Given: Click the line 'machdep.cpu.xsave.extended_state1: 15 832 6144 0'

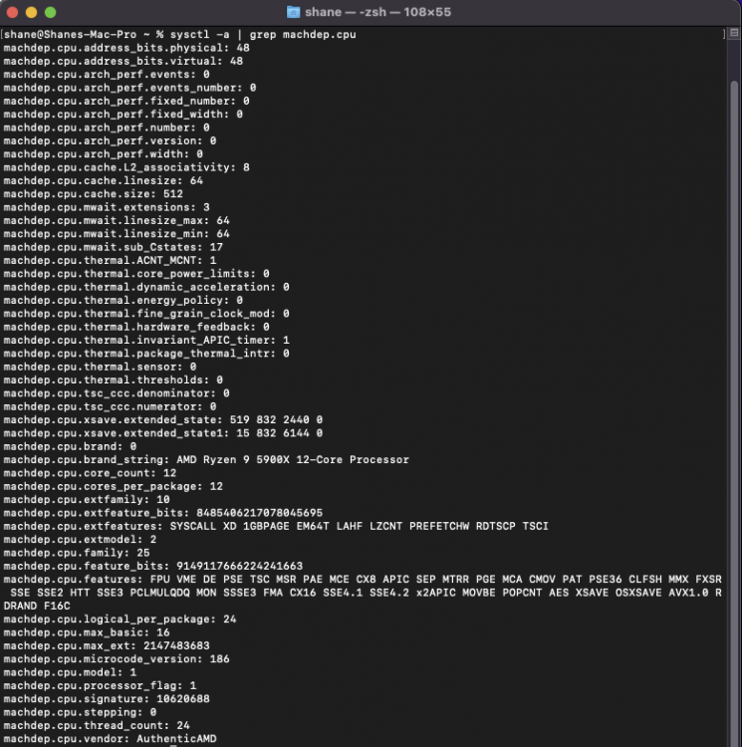Looking at the screenshot, I should 163,434.
